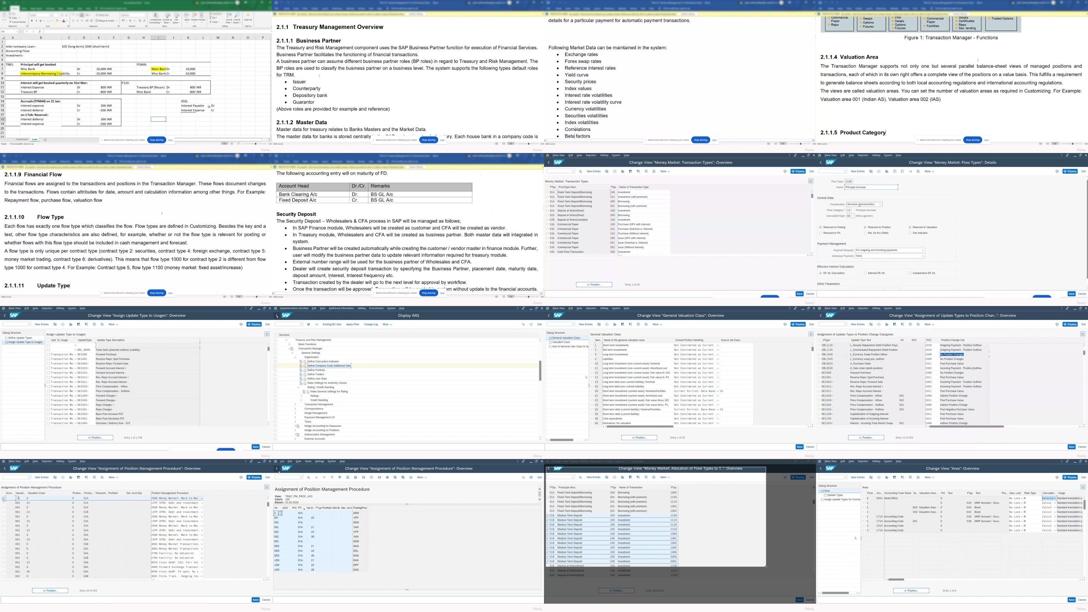Click New Entries in Transaction Types window

click(593, 171)
